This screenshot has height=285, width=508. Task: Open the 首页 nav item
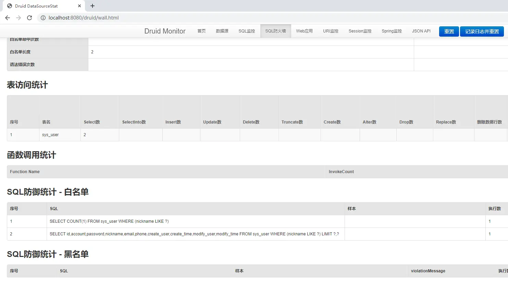pos(201,31)
